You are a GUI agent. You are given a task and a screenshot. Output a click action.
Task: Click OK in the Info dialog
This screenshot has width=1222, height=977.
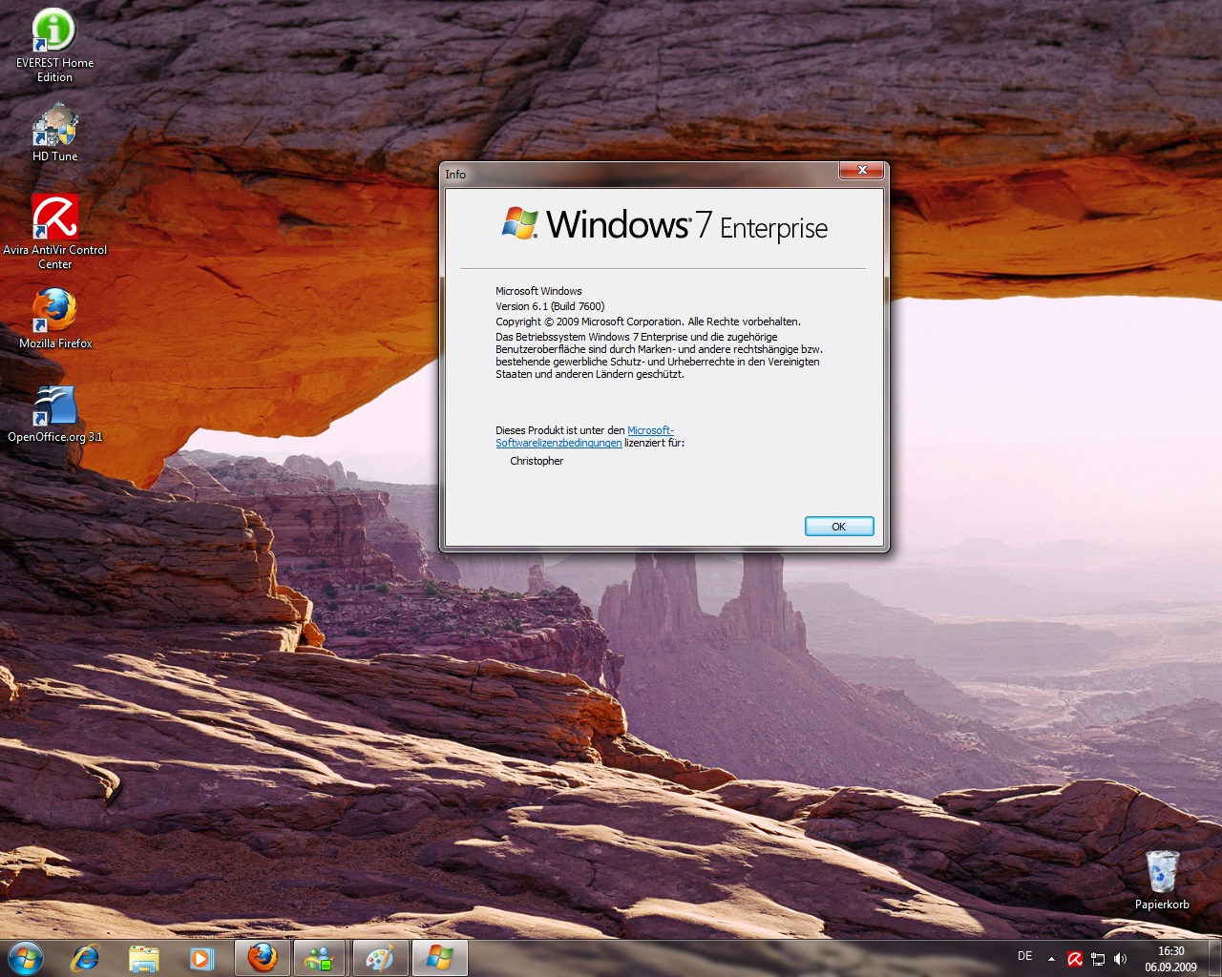click(x=838, y=527)
